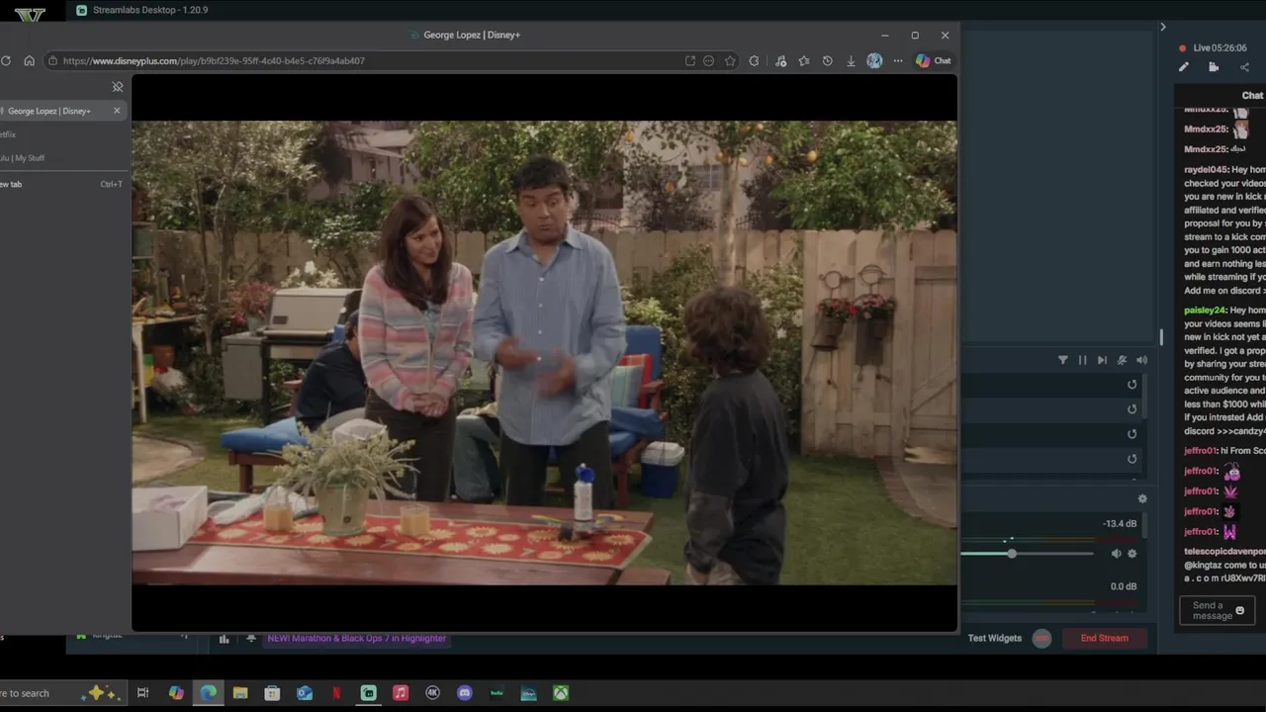Viewport: 1266px width, 712px height.
Task: Switch to the Hulu My Stuff tab
Action: coord(24,158)
